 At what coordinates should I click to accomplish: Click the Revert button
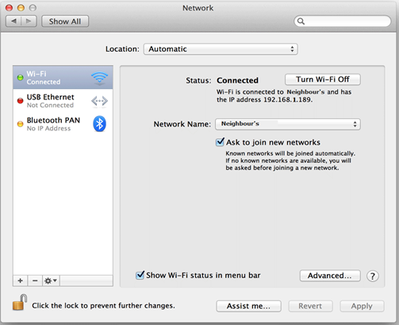[x=310, y=306]
